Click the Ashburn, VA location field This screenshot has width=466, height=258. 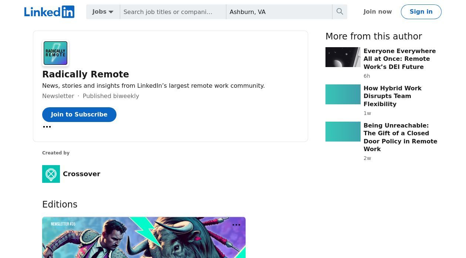tap(279, 12)
